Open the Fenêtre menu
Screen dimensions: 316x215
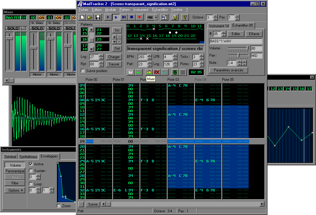(x=177, y=10)
